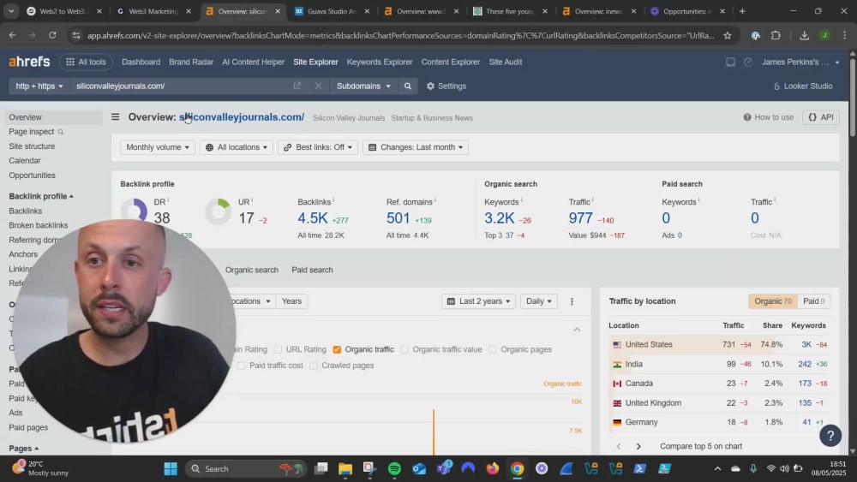Bookmark this page with star icon
Screen dimensions: 857x482
[x=727, y=35]
